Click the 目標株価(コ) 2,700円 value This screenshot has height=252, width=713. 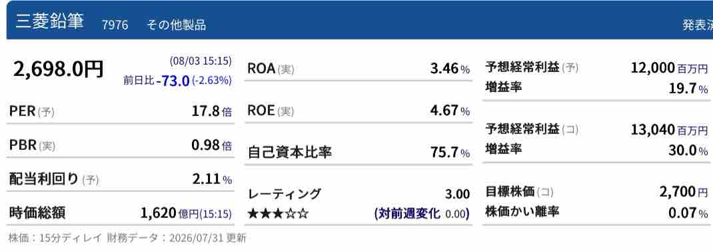pos(684,192)
